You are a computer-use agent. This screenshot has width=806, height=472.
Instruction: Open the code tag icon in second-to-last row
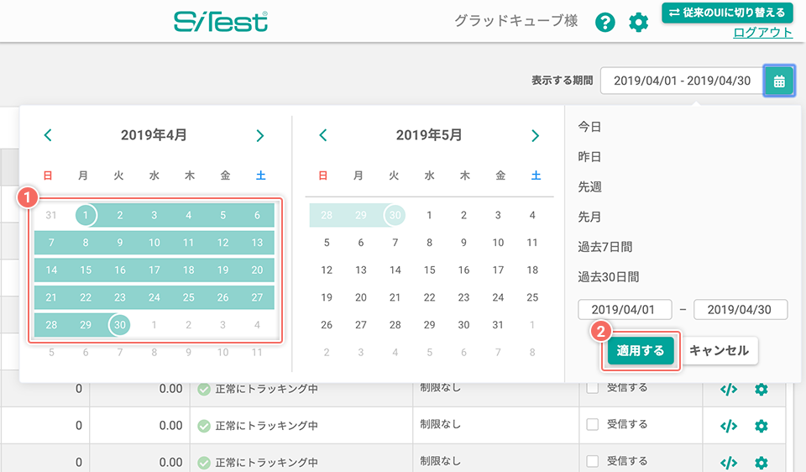pos(729,426)
